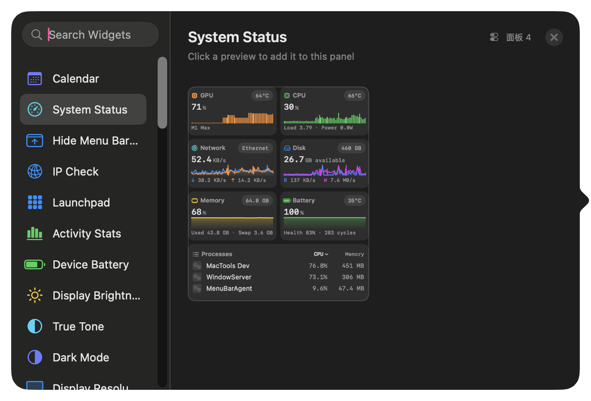Viewport: 591px width, 401px height.
Task: Open the Activity Stats widget entry
Action: (83, 233)
